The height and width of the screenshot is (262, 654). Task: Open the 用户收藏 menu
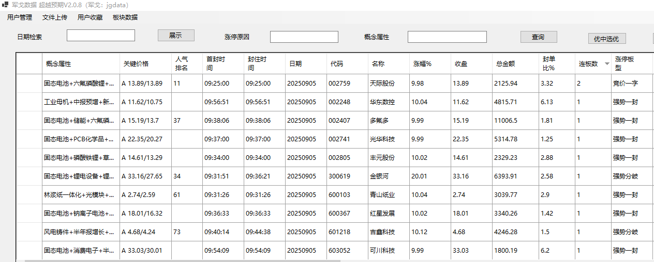tap(90, 18)
